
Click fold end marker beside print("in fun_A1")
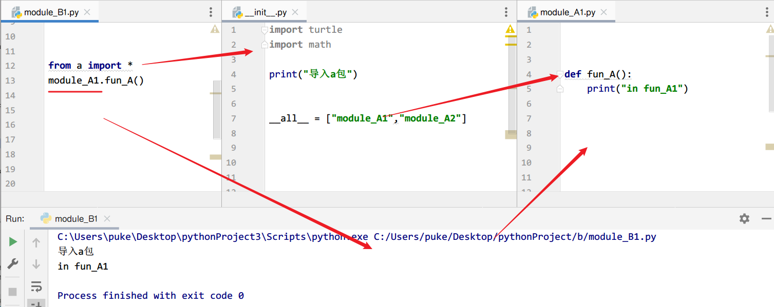[x=560, y=89]
